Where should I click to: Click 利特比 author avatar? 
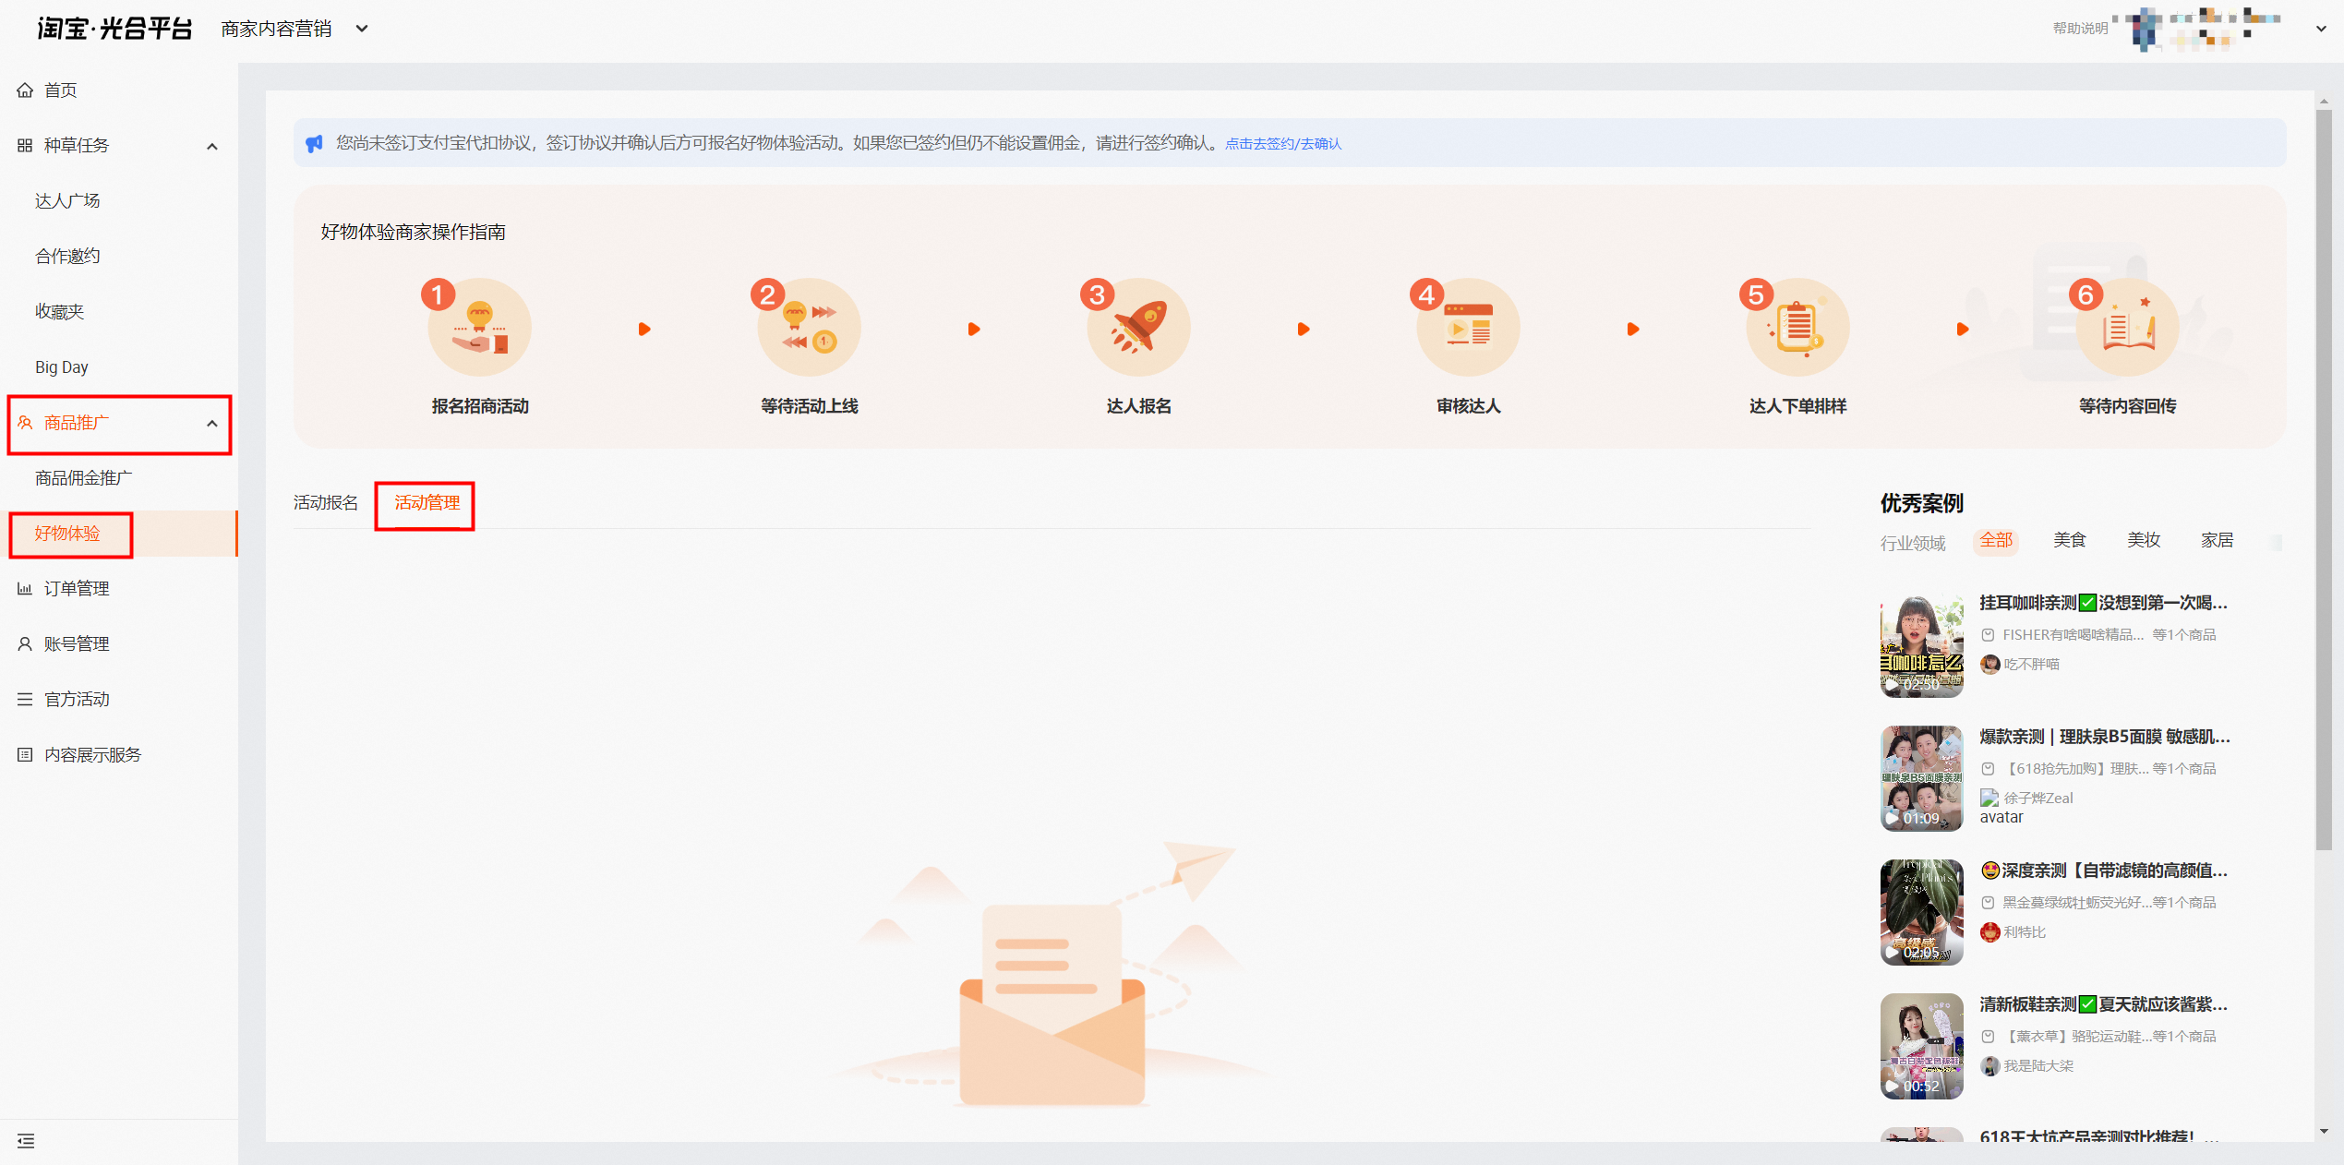pyautogui.click(x=1989, y=932)
